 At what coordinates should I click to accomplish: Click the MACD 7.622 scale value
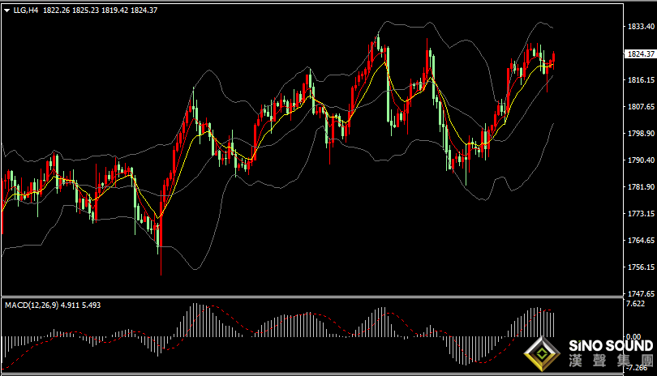tap(635, 304)
